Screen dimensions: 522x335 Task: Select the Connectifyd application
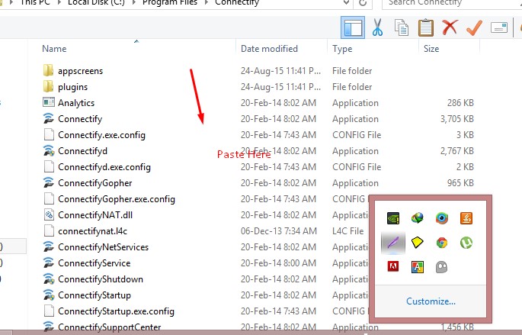[82, 151]
